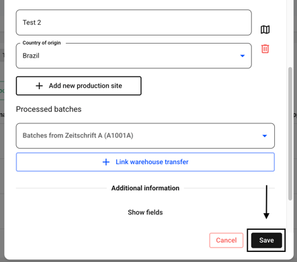Click the Additional information section header
This screenshot has height=262, width=297.
tap(145, 188)
